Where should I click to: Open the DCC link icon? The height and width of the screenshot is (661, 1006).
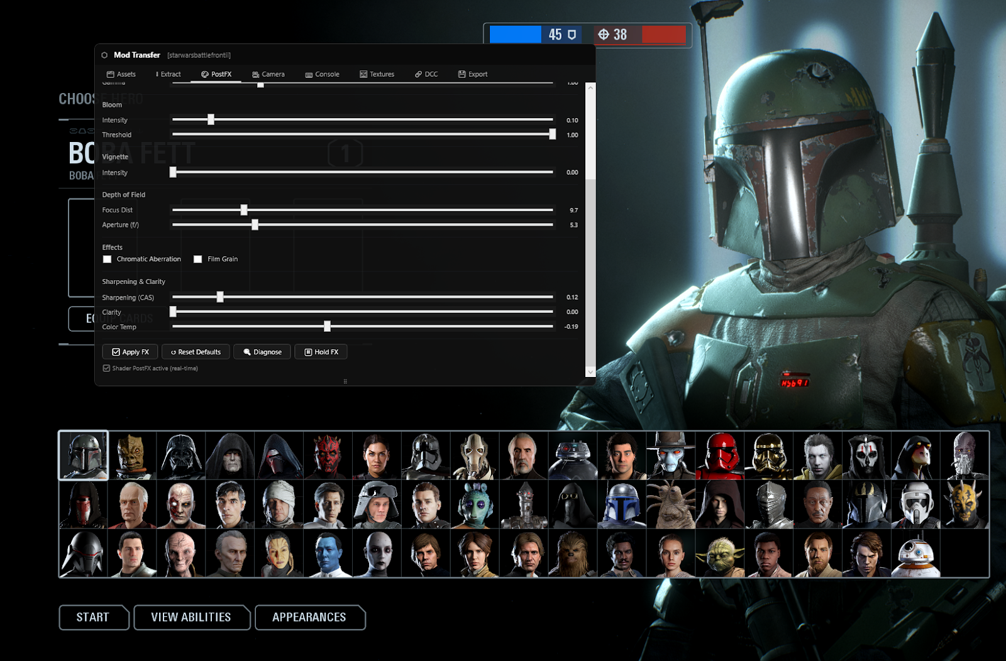tap(417, 74)
